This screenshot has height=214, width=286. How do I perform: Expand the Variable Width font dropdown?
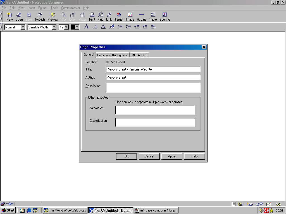(x=54, y=27)
